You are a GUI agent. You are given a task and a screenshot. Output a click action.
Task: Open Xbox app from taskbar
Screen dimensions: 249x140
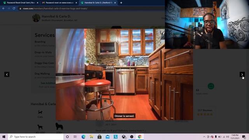(124, 136)
